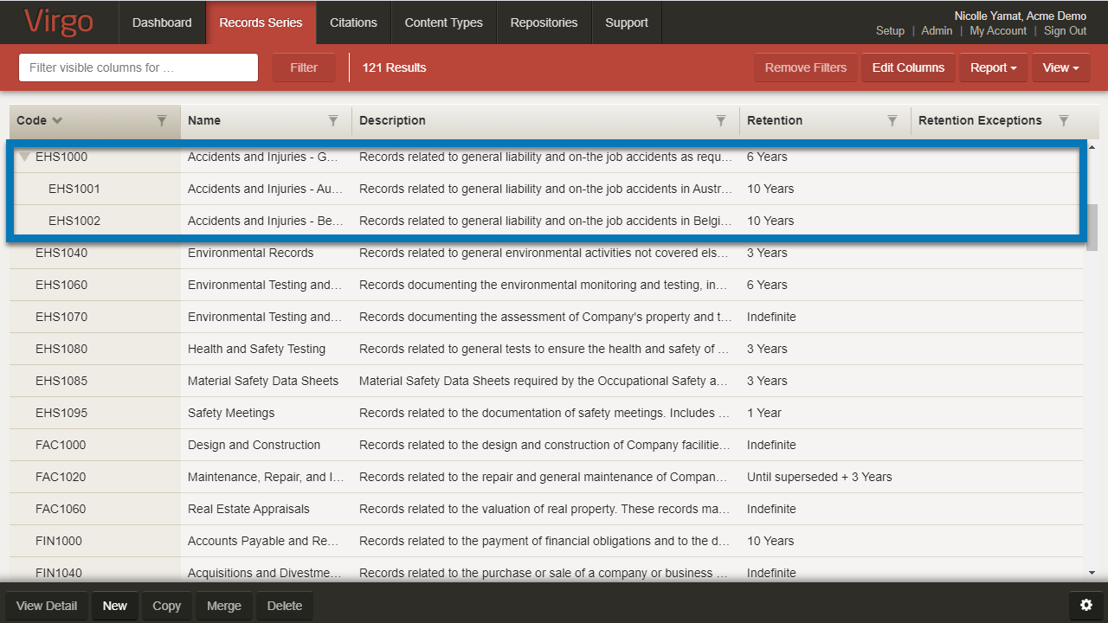Go to the Citations tab
Screen dimensions: 1108x623
click(353, 22)
